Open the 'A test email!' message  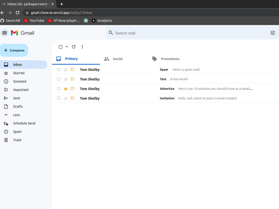(166, 79)
